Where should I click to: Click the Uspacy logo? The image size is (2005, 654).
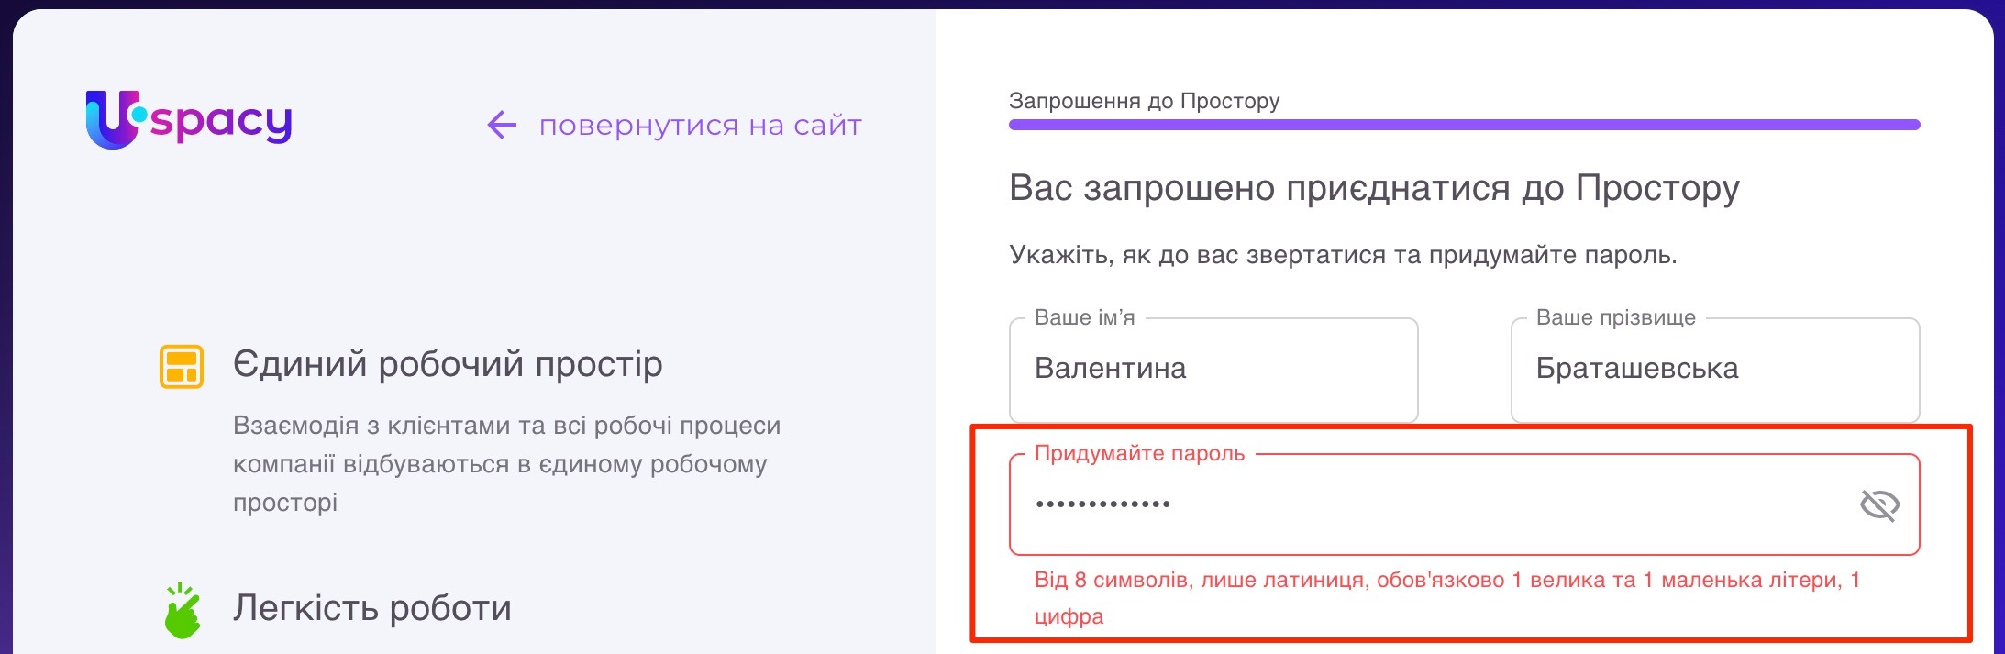pyautogui.click(x=189, y=120)
